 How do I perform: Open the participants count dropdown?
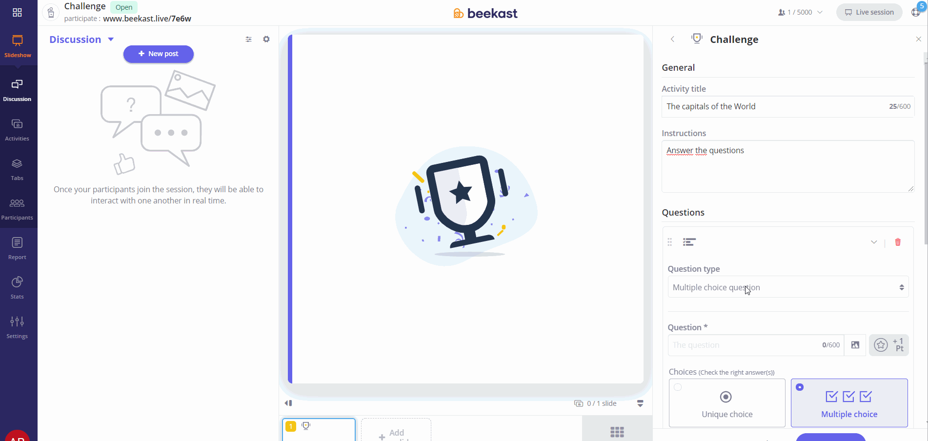(800, 12)
